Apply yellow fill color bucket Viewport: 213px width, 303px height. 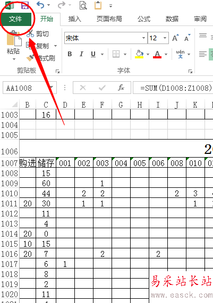tap(139, 54)
